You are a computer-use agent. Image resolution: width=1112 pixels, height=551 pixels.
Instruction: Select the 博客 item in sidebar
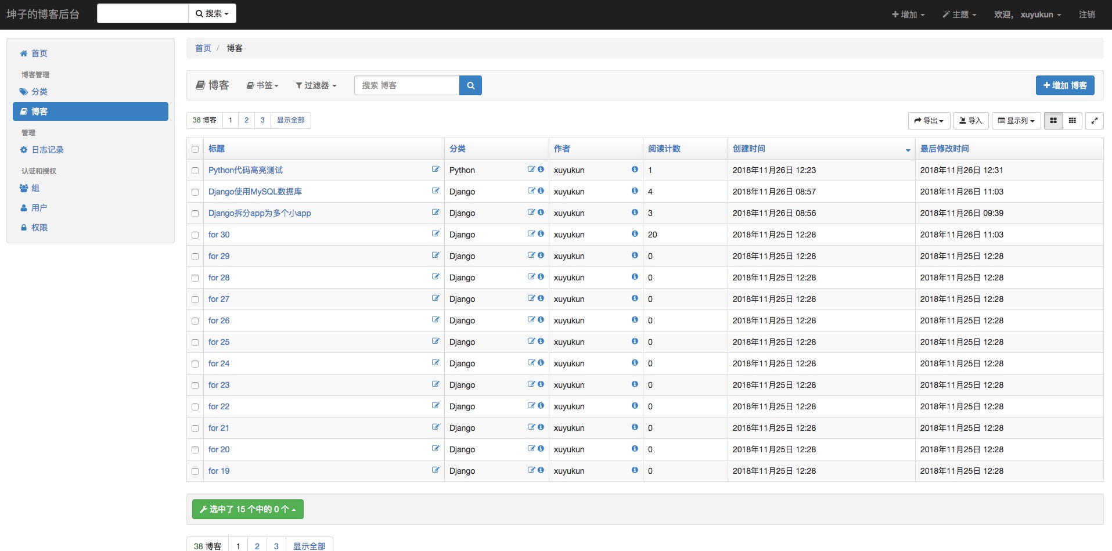91,111
